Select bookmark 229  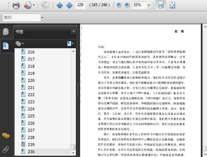[31, 145]
